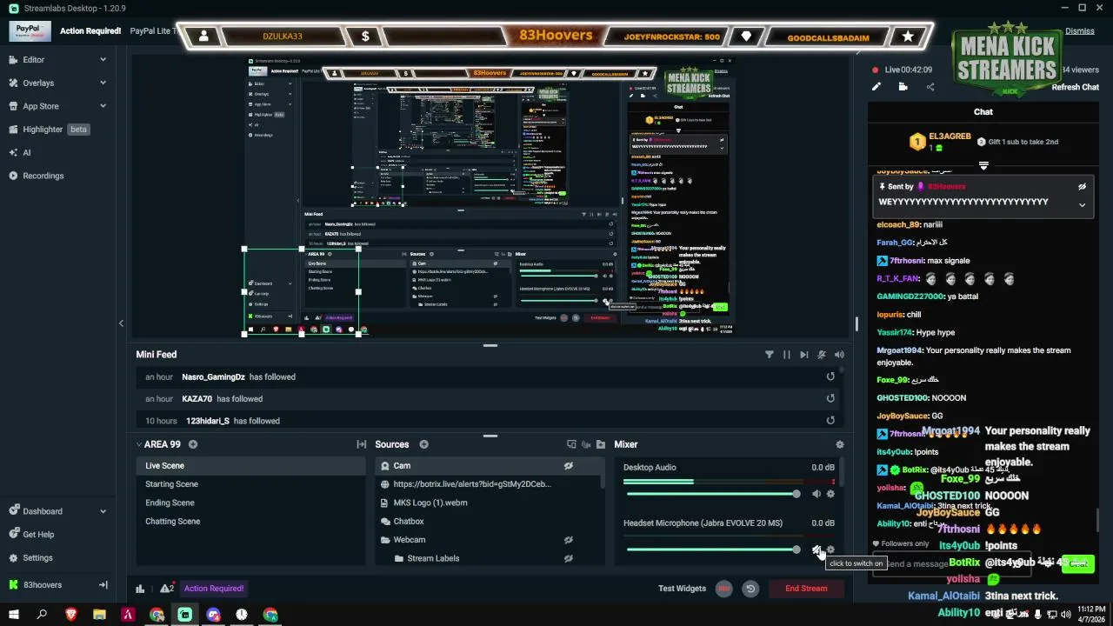The height and width of the screenshot is (626, 1113).
Task: Expand the Editor chevron in sidebar
Action: (x=103, y=60)
